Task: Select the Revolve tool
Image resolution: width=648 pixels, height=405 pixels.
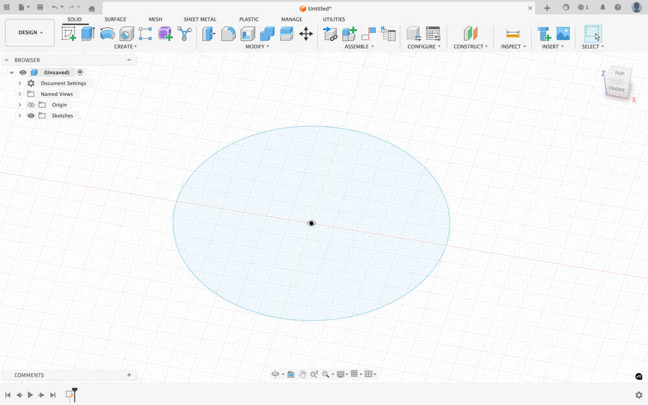Action: [107, 34]
